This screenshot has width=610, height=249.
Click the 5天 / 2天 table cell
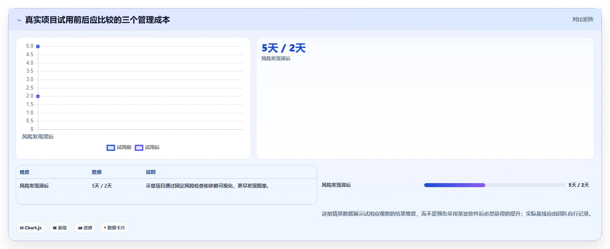[x=102, y=186]
